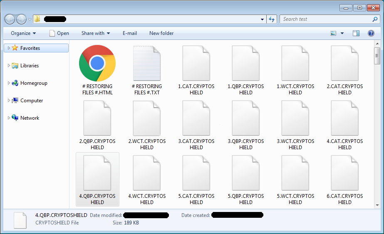The image size is (384, 234).
Task: Click the Date created label
Action: [x=196, y=215]
